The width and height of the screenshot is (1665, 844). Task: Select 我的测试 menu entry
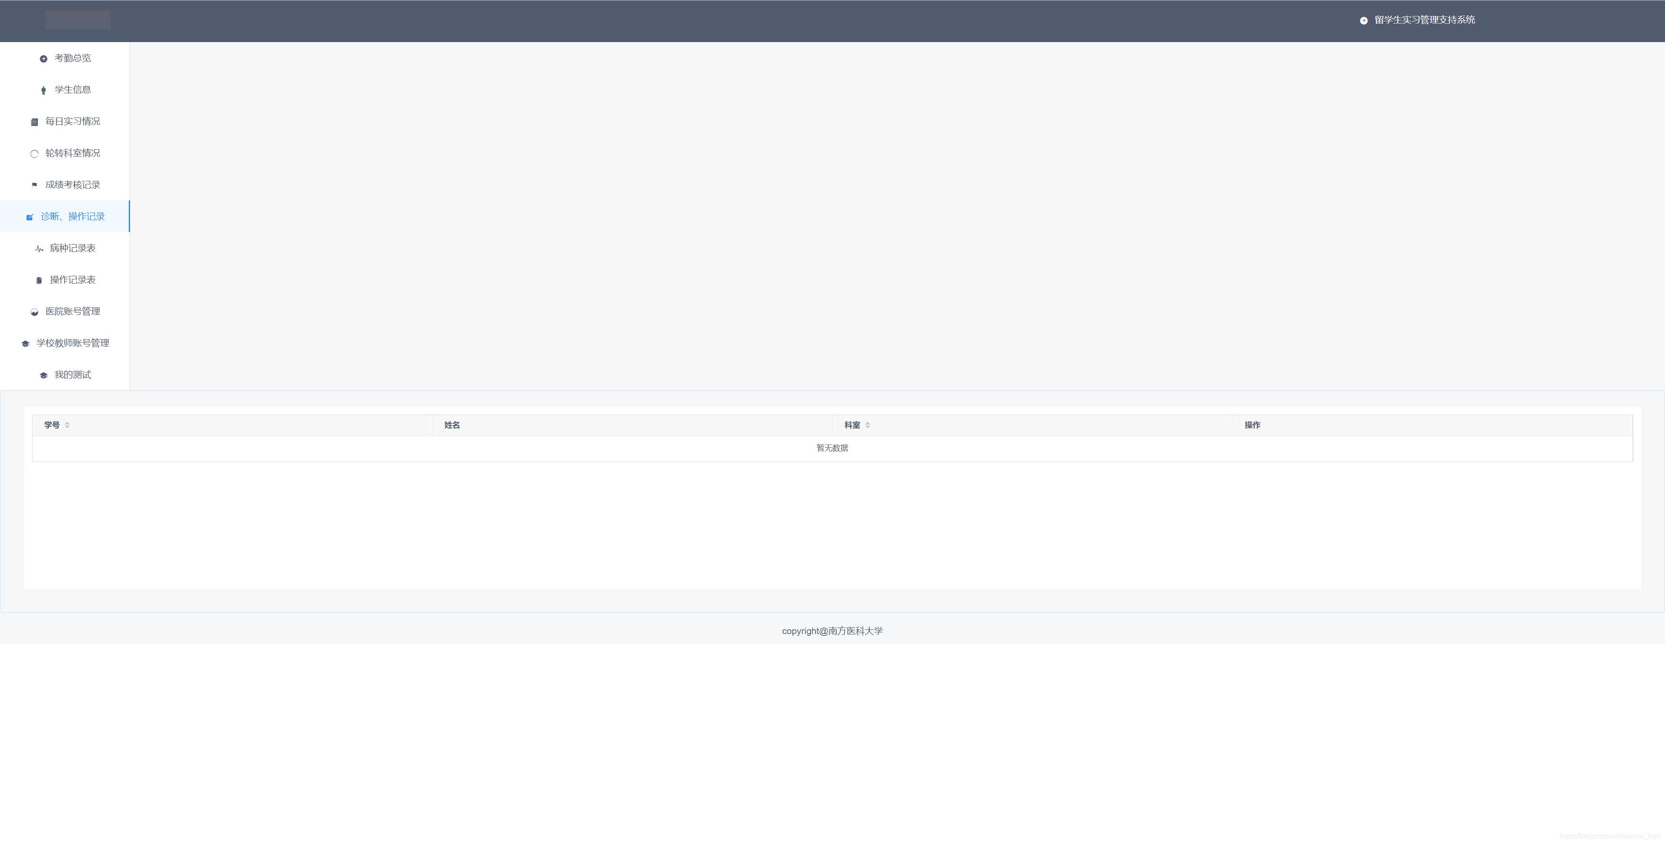(65, 375)
